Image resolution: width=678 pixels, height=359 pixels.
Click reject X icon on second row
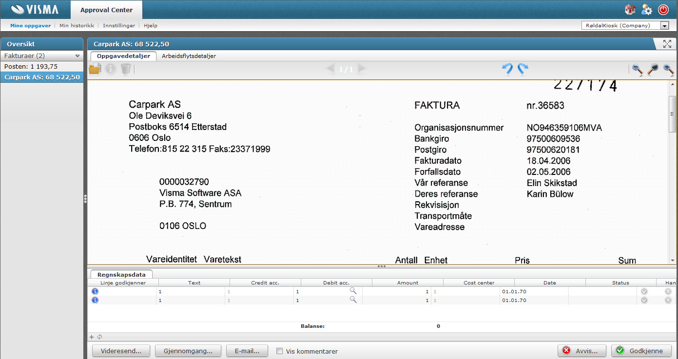point(668,301)
